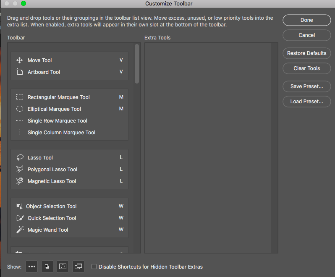
Task: Click the Cancel button
Action: pos(306,35)
